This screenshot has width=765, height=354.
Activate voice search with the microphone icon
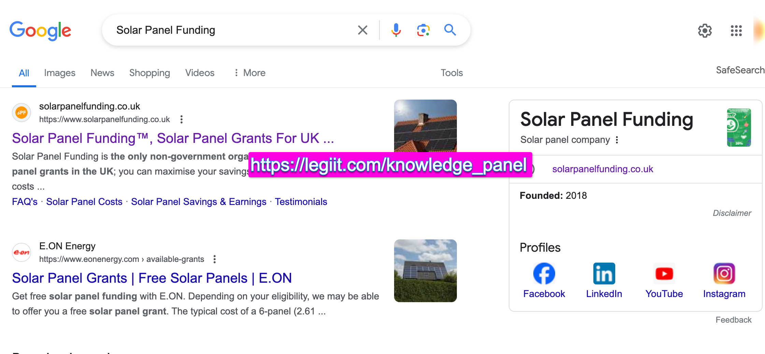396,30
